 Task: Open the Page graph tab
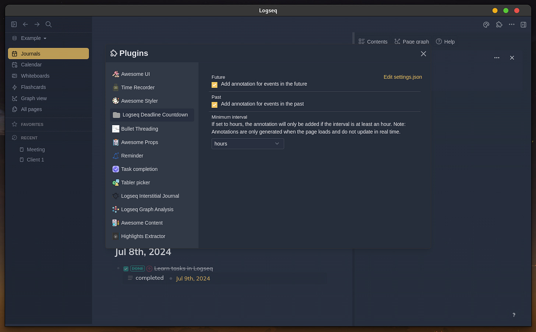click(412, 42)
